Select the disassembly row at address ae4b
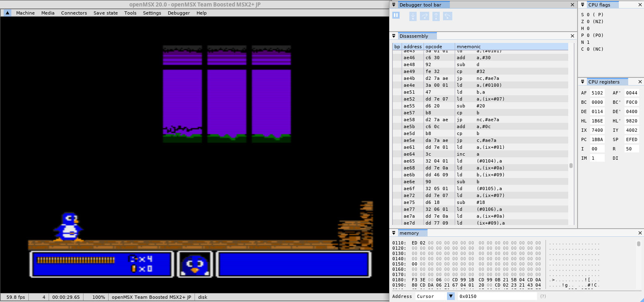 coord(480,78)
